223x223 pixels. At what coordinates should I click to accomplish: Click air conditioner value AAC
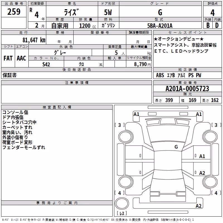[21, 58]
